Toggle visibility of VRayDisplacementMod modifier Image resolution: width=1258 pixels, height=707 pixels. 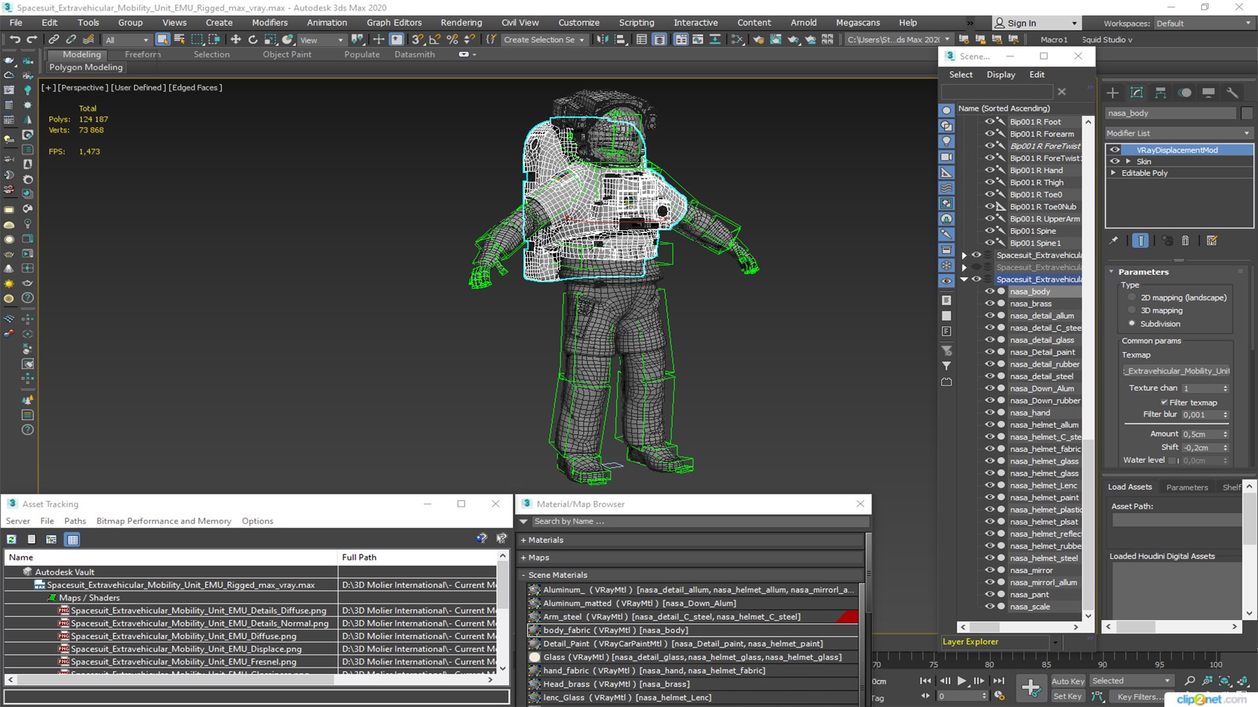point(1115,150)
